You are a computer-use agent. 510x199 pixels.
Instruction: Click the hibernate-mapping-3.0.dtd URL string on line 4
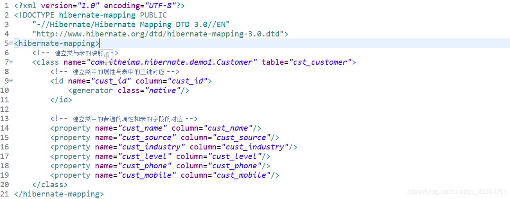click(158, 34)
